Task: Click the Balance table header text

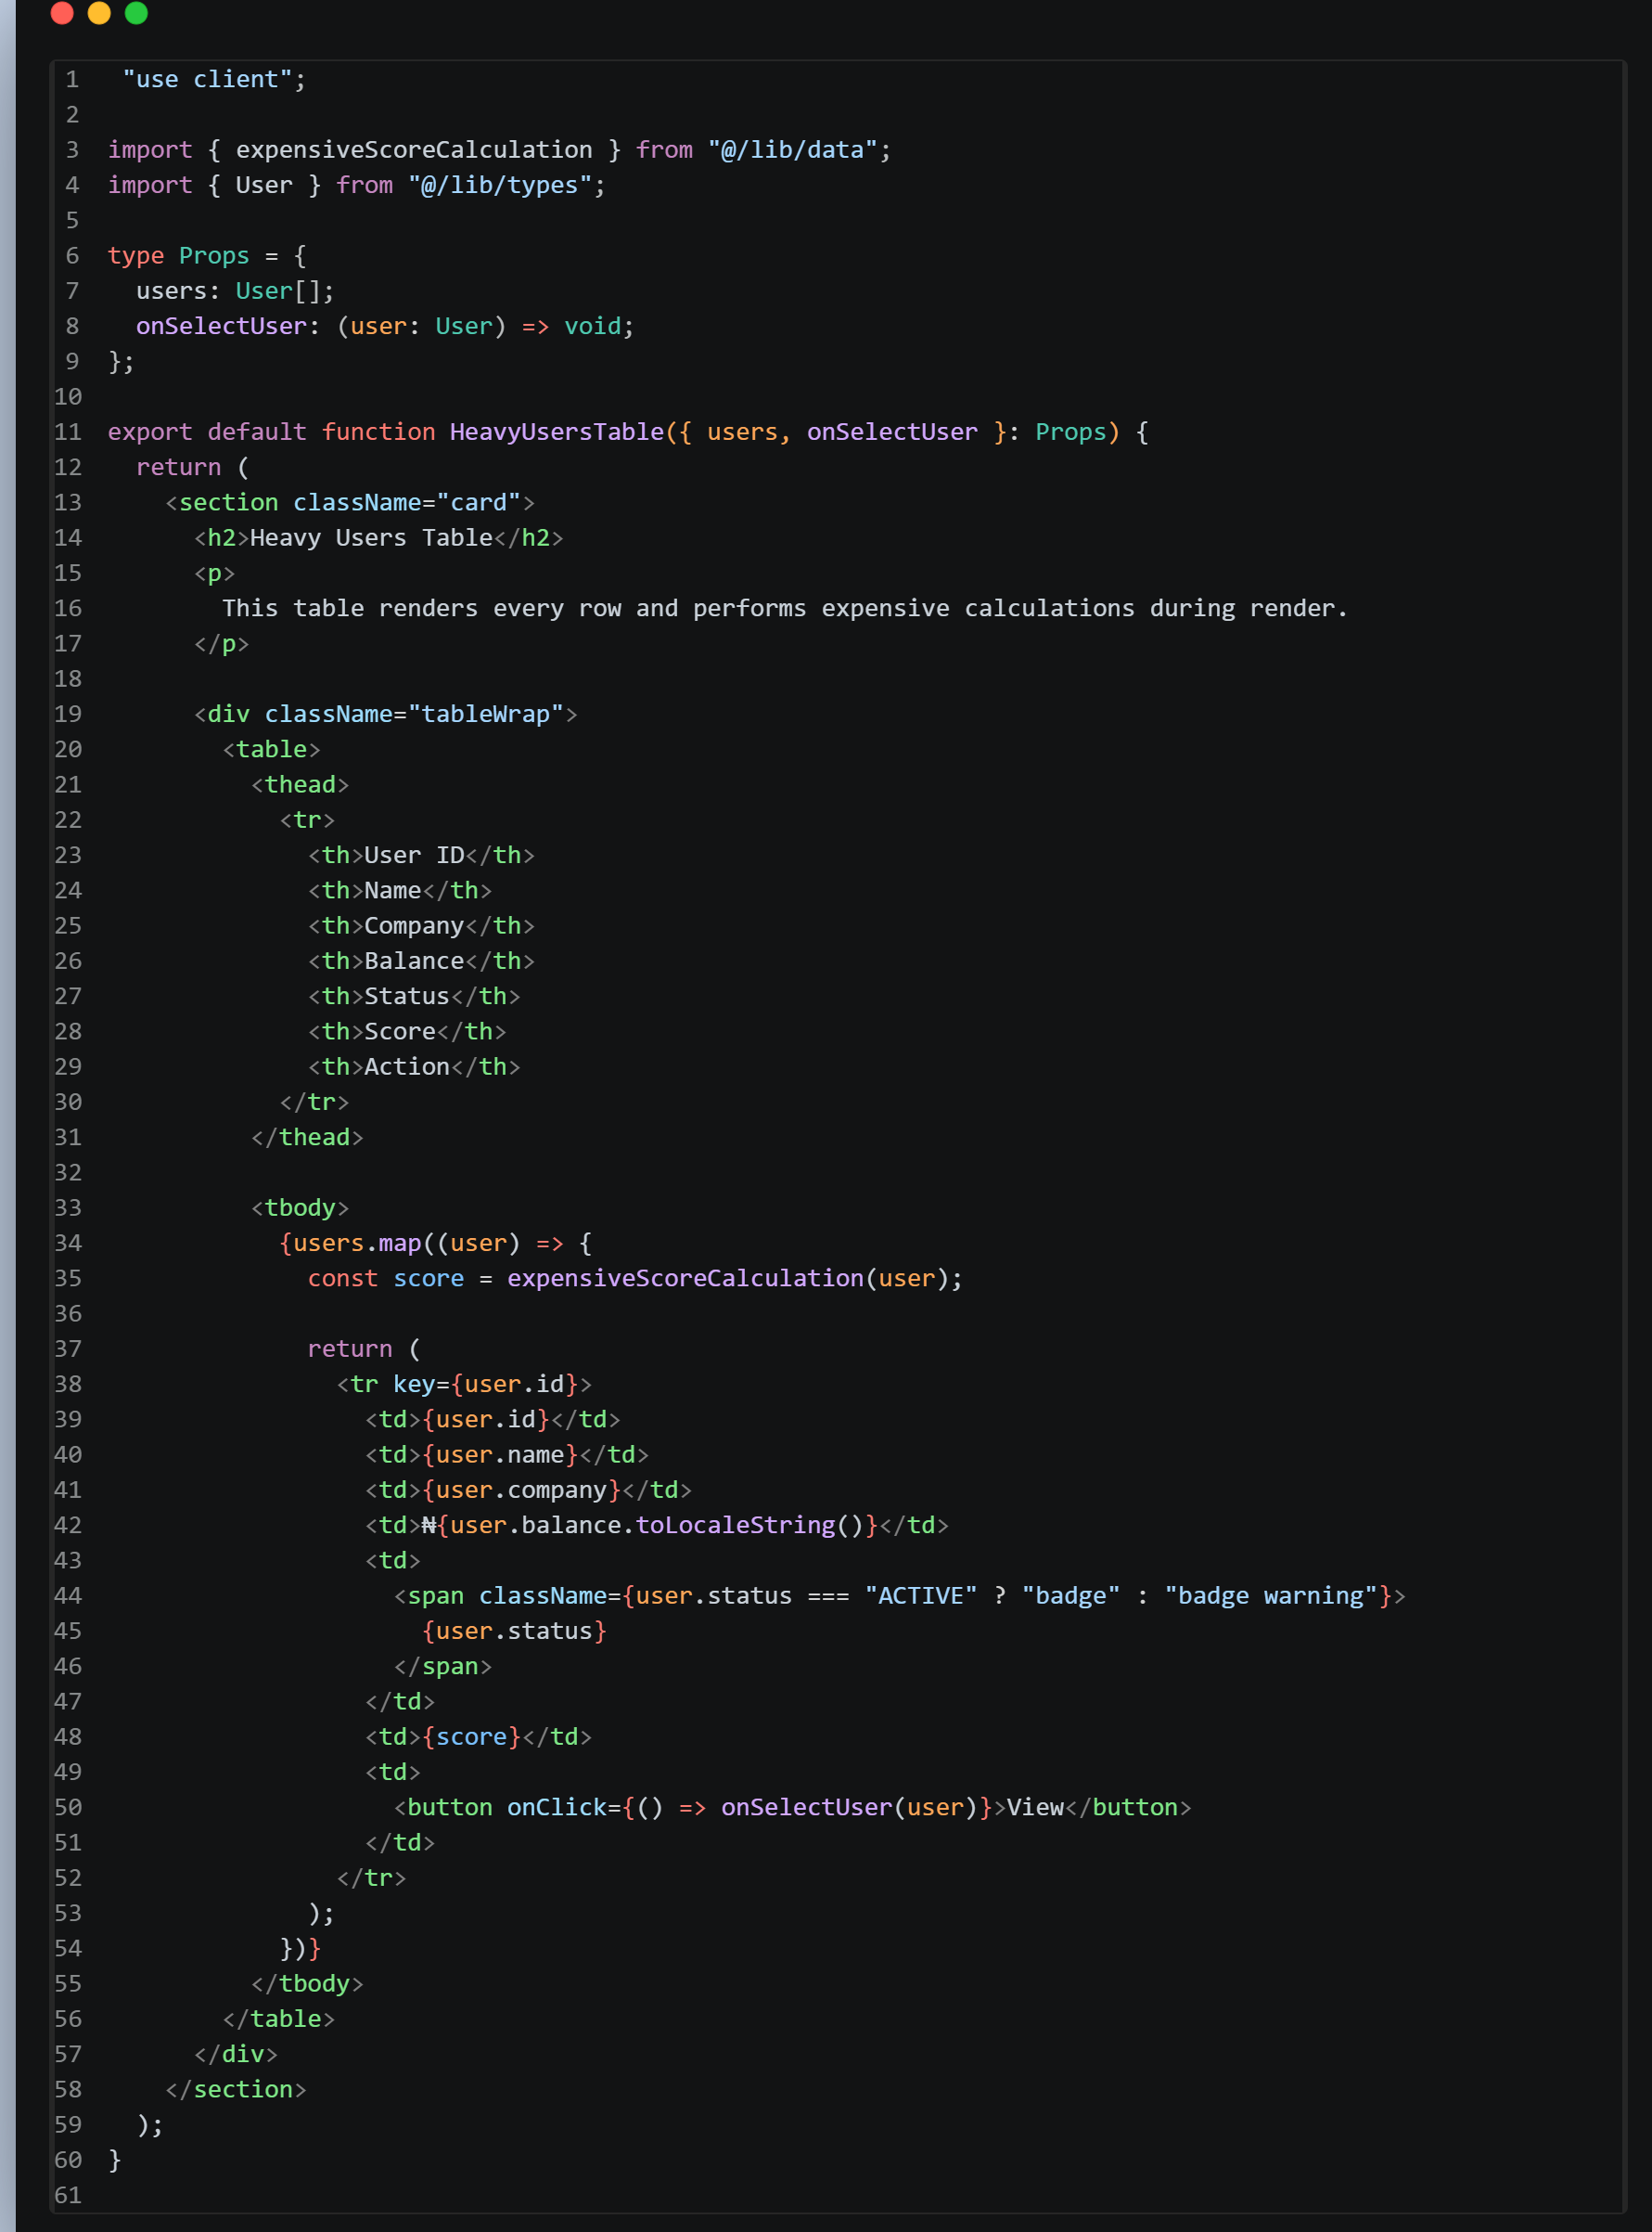Action: [x=414, y=961]
